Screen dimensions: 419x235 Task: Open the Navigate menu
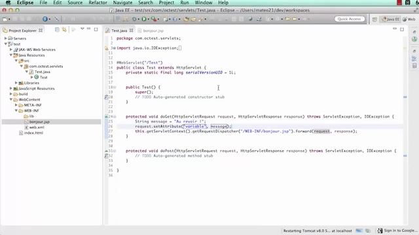click(122, 3)
